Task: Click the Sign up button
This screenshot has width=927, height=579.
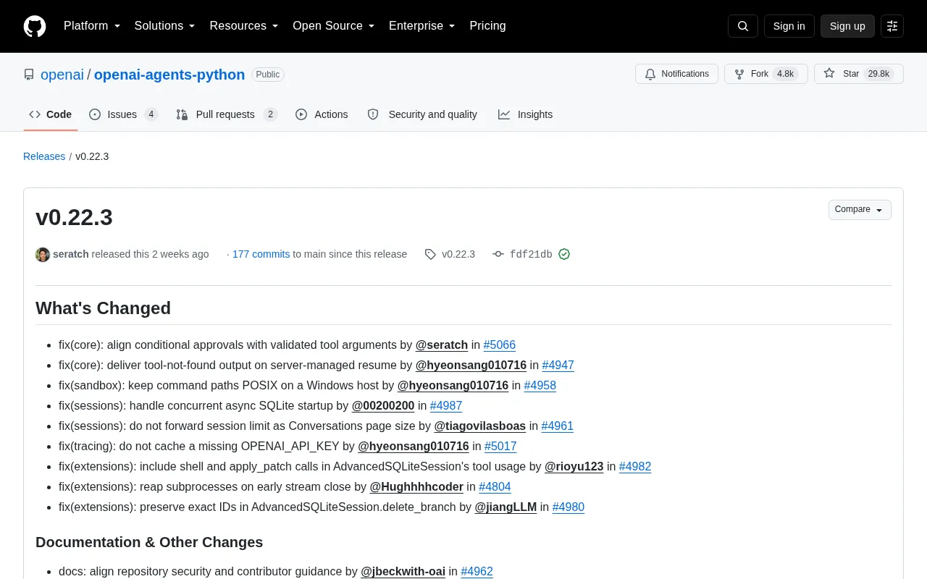Action: click(847, 26)
